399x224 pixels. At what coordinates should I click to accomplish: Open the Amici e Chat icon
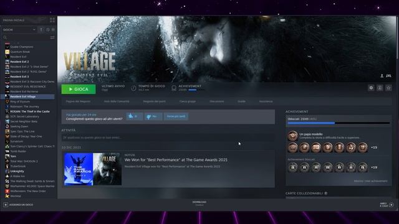click(392, 205)
